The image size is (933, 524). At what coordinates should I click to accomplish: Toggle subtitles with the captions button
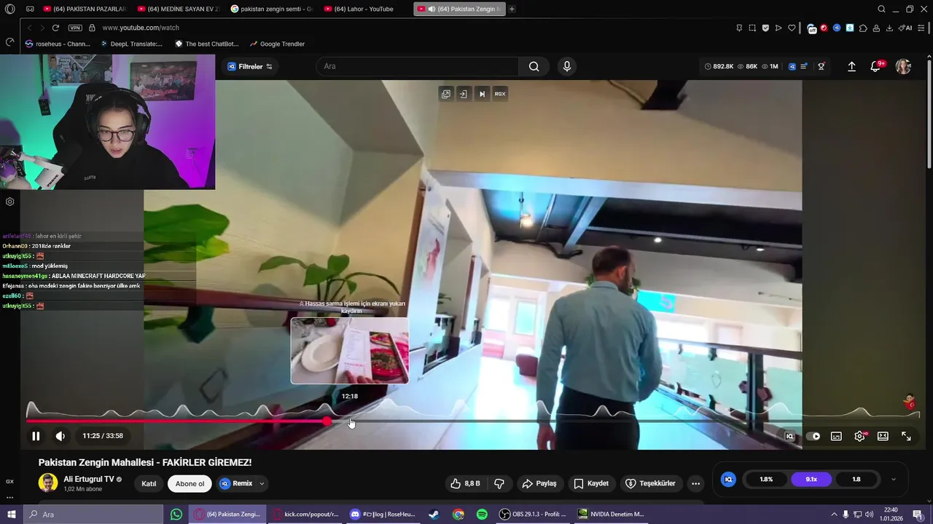coord(836,436)
